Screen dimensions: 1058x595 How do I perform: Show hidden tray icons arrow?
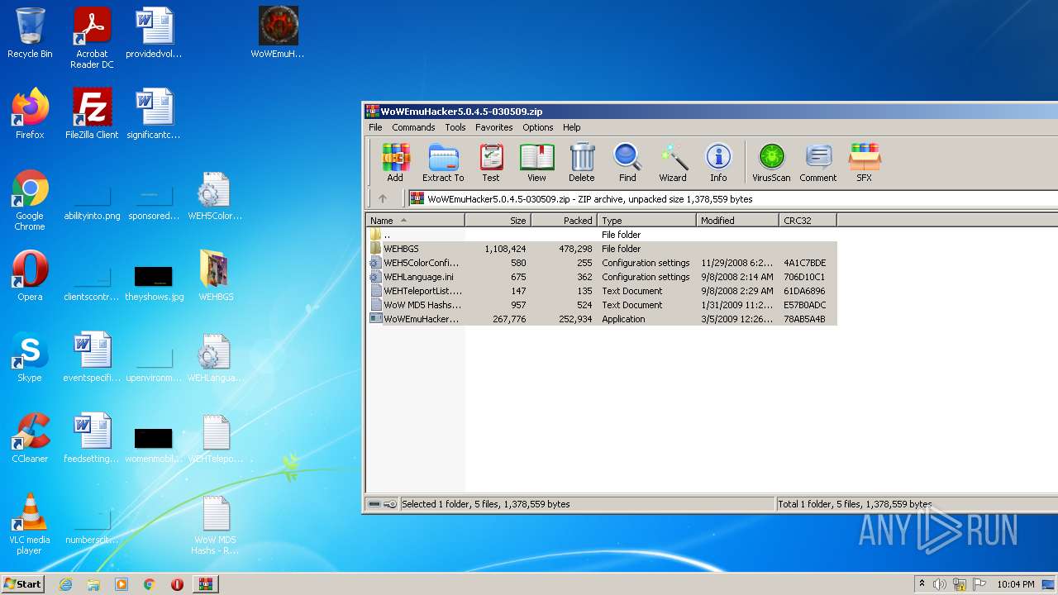coord(922,584)
